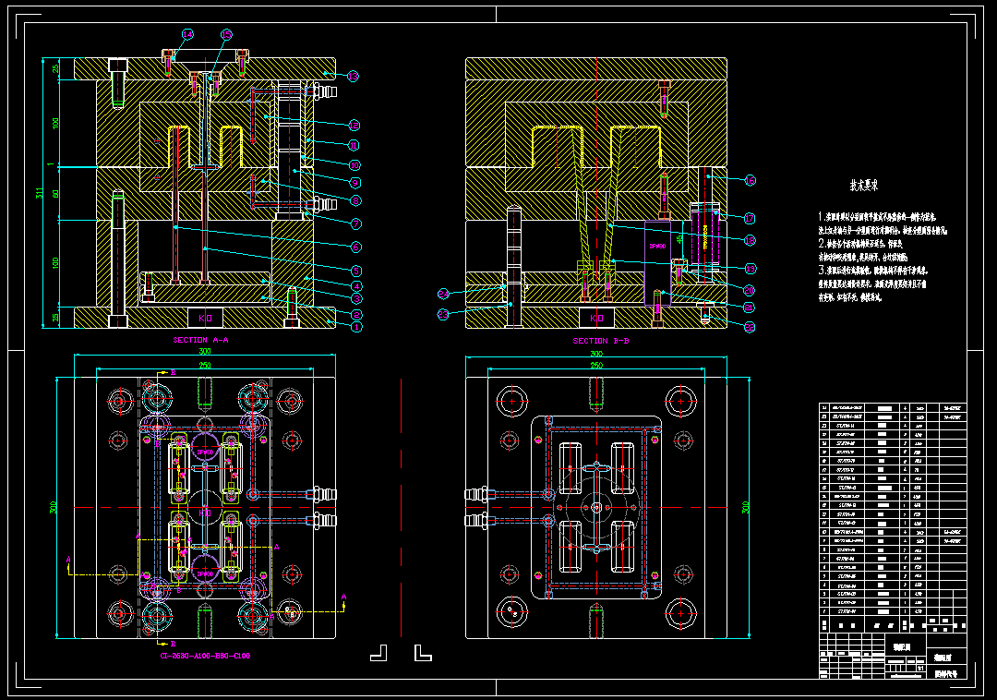Image resolution: width=997 pixels, height=700 pixels.
Task: Select part balloon number 4
Action: 356,286
